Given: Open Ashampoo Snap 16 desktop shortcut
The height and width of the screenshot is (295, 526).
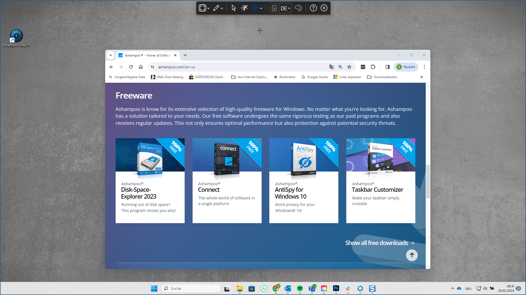Looking at the screenshot, I should click(16, 38).
